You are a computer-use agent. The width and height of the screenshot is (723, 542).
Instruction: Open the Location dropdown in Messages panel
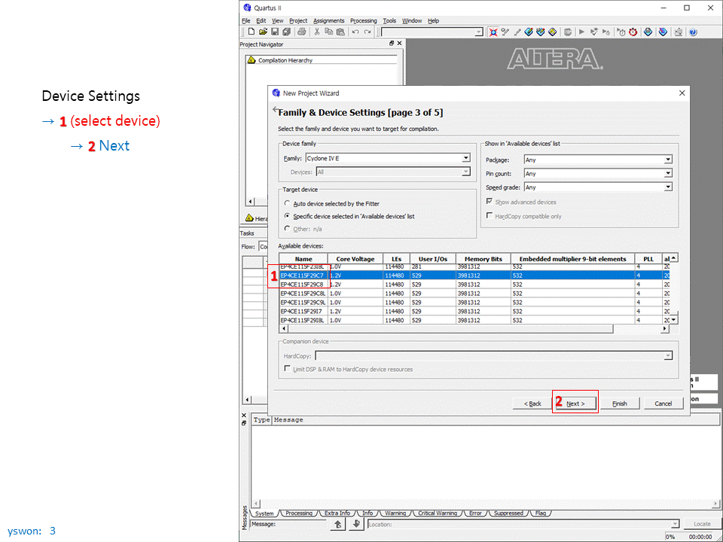point(523,524)
